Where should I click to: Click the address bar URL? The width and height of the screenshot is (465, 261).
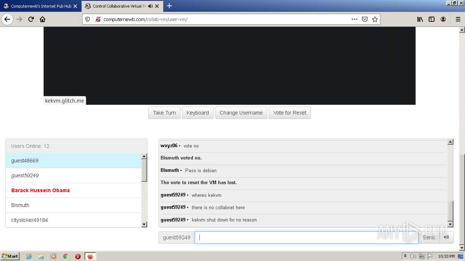tap(145, 19)
